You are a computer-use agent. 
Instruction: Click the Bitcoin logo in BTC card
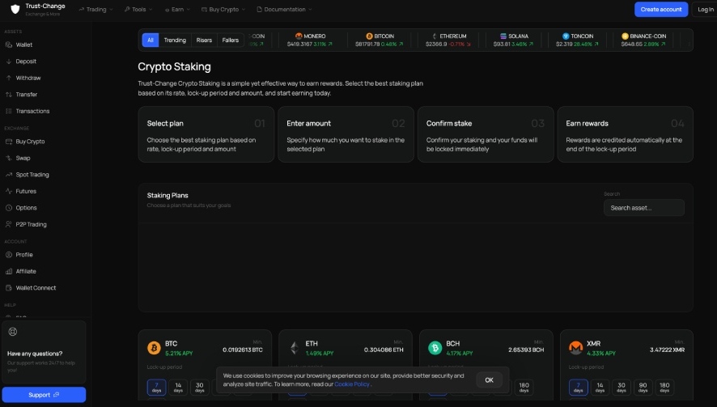tap(154, 348)
